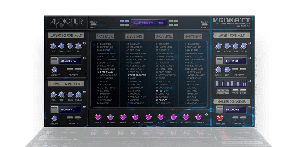This screenshot has width=292, height=147.
Task: Select the 3-REVERSE column header
Action: [164, 36]
